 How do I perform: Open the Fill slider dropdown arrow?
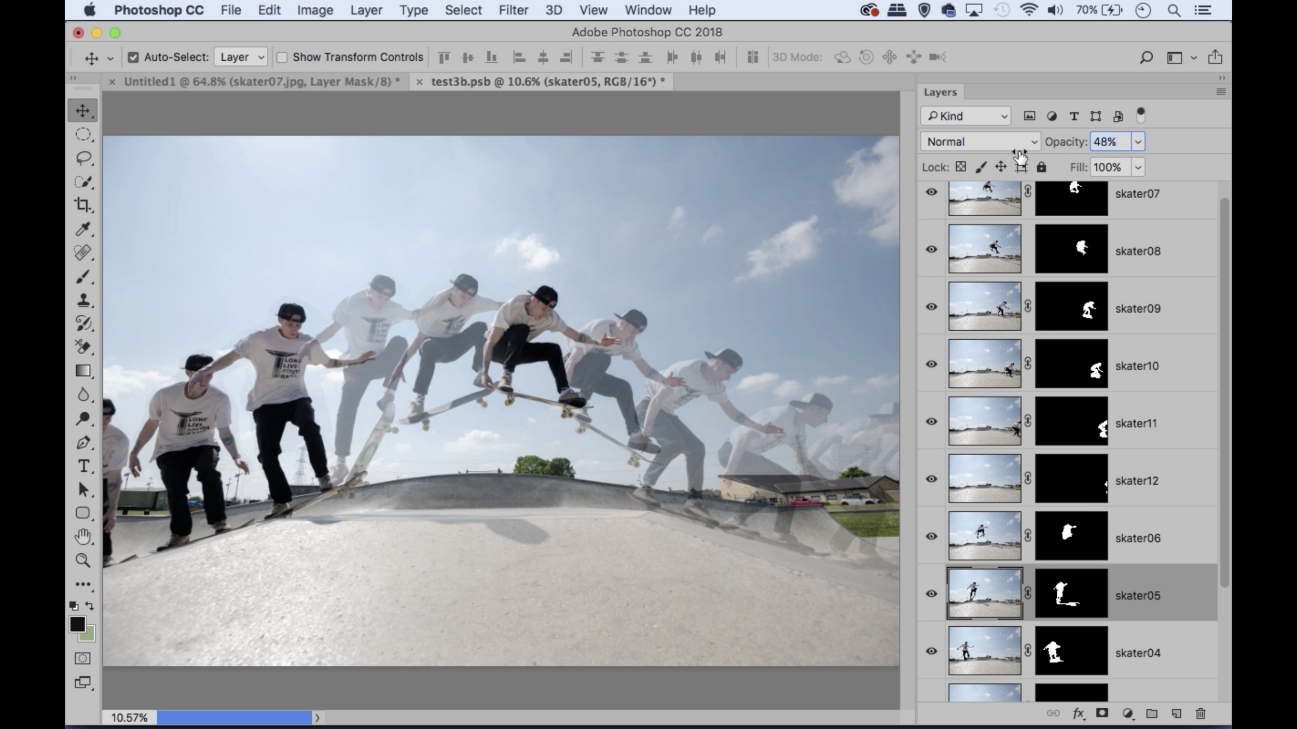(x=1138, y=167)
